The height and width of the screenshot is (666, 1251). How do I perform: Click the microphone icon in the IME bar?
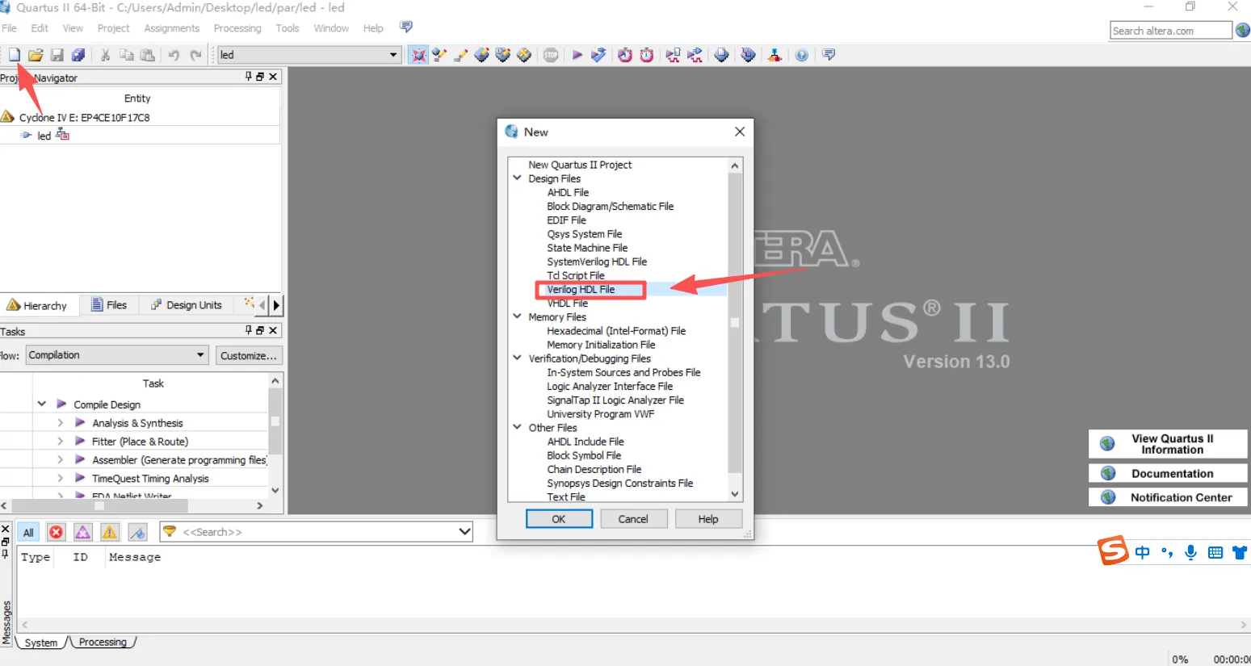click(x=1190, y=552)
